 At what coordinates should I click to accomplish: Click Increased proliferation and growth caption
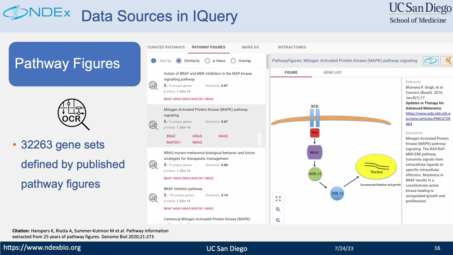(380, 185)
